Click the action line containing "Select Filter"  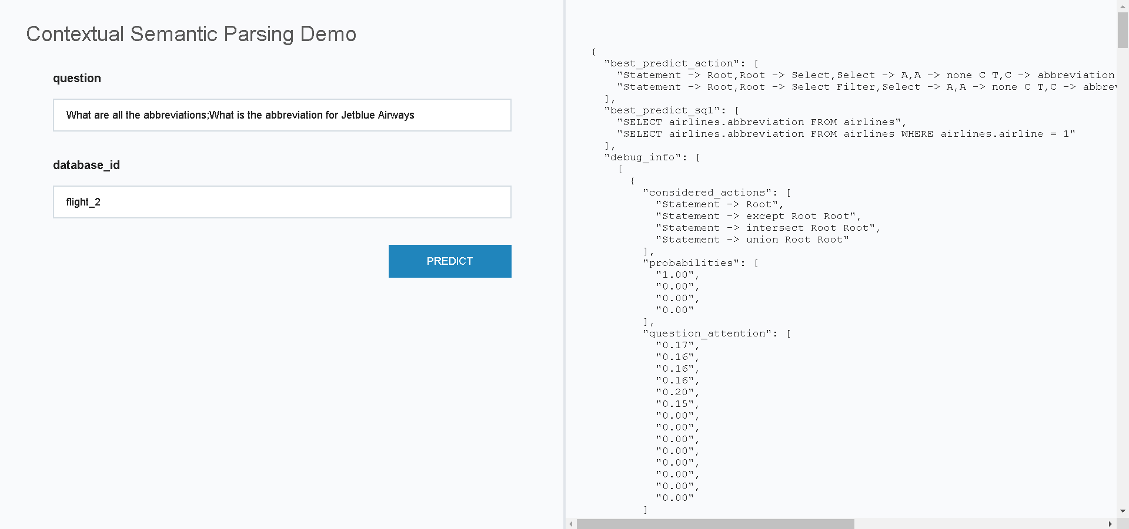coord(866,87)
